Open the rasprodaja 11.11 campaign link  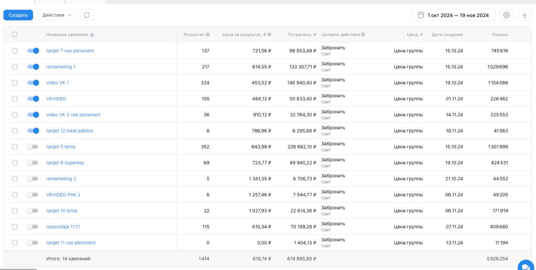tap(63, 227)
